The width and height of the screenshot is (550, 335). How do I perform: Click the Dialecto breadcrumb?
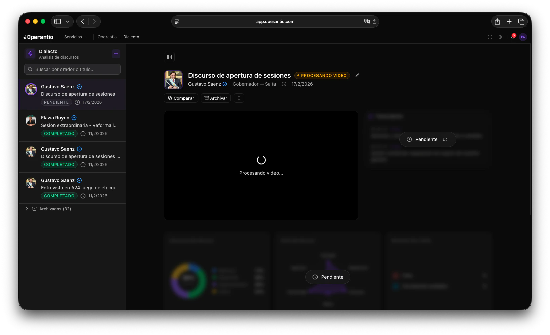pos(131,37)
